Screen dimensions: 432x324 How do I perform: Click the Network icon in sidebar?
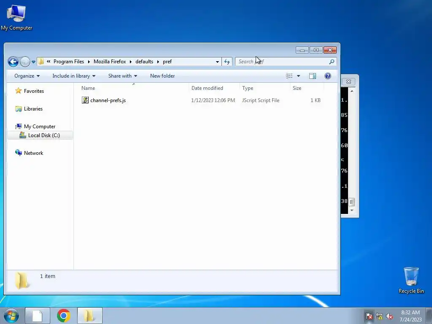tap(19, 153)
